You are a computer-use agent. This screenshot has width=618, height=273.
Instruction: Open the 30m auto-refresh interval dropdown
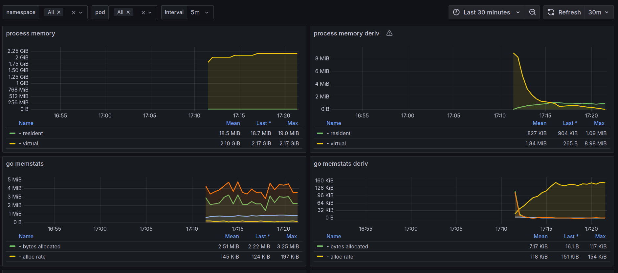[599, 12]
